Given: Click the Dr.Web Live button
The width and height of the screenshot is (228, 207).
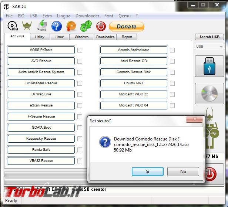Looking at the screenshot, I should tap(41, 94).
